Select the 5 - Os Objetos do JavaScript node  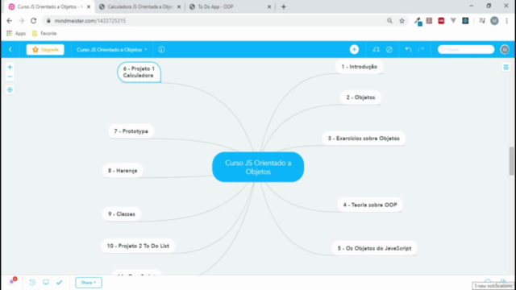pyautogui.click(x=374, y=248)
